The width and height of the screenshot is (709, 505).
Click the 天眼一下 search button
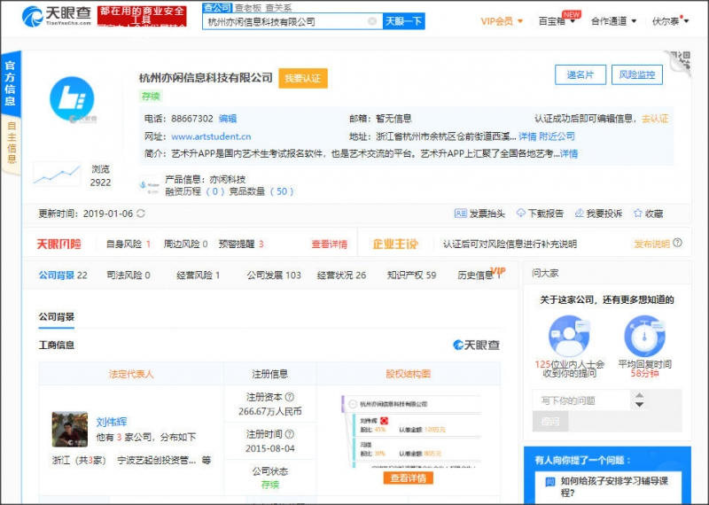(x=404, y=21)
